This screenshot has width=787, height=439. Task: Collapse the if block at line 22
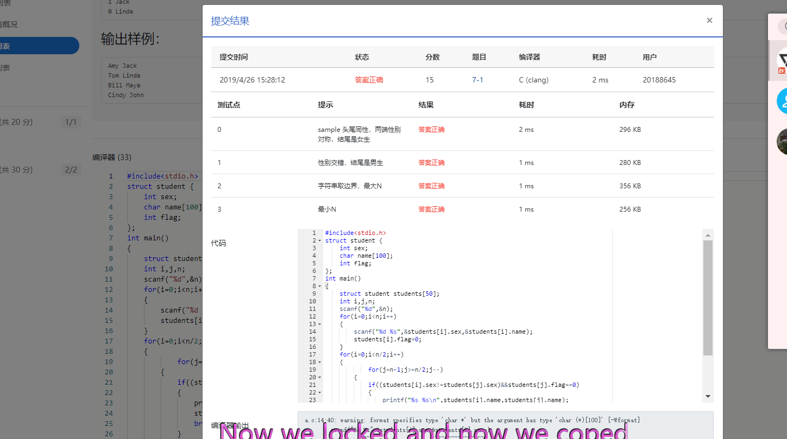(x=319, y=392)
